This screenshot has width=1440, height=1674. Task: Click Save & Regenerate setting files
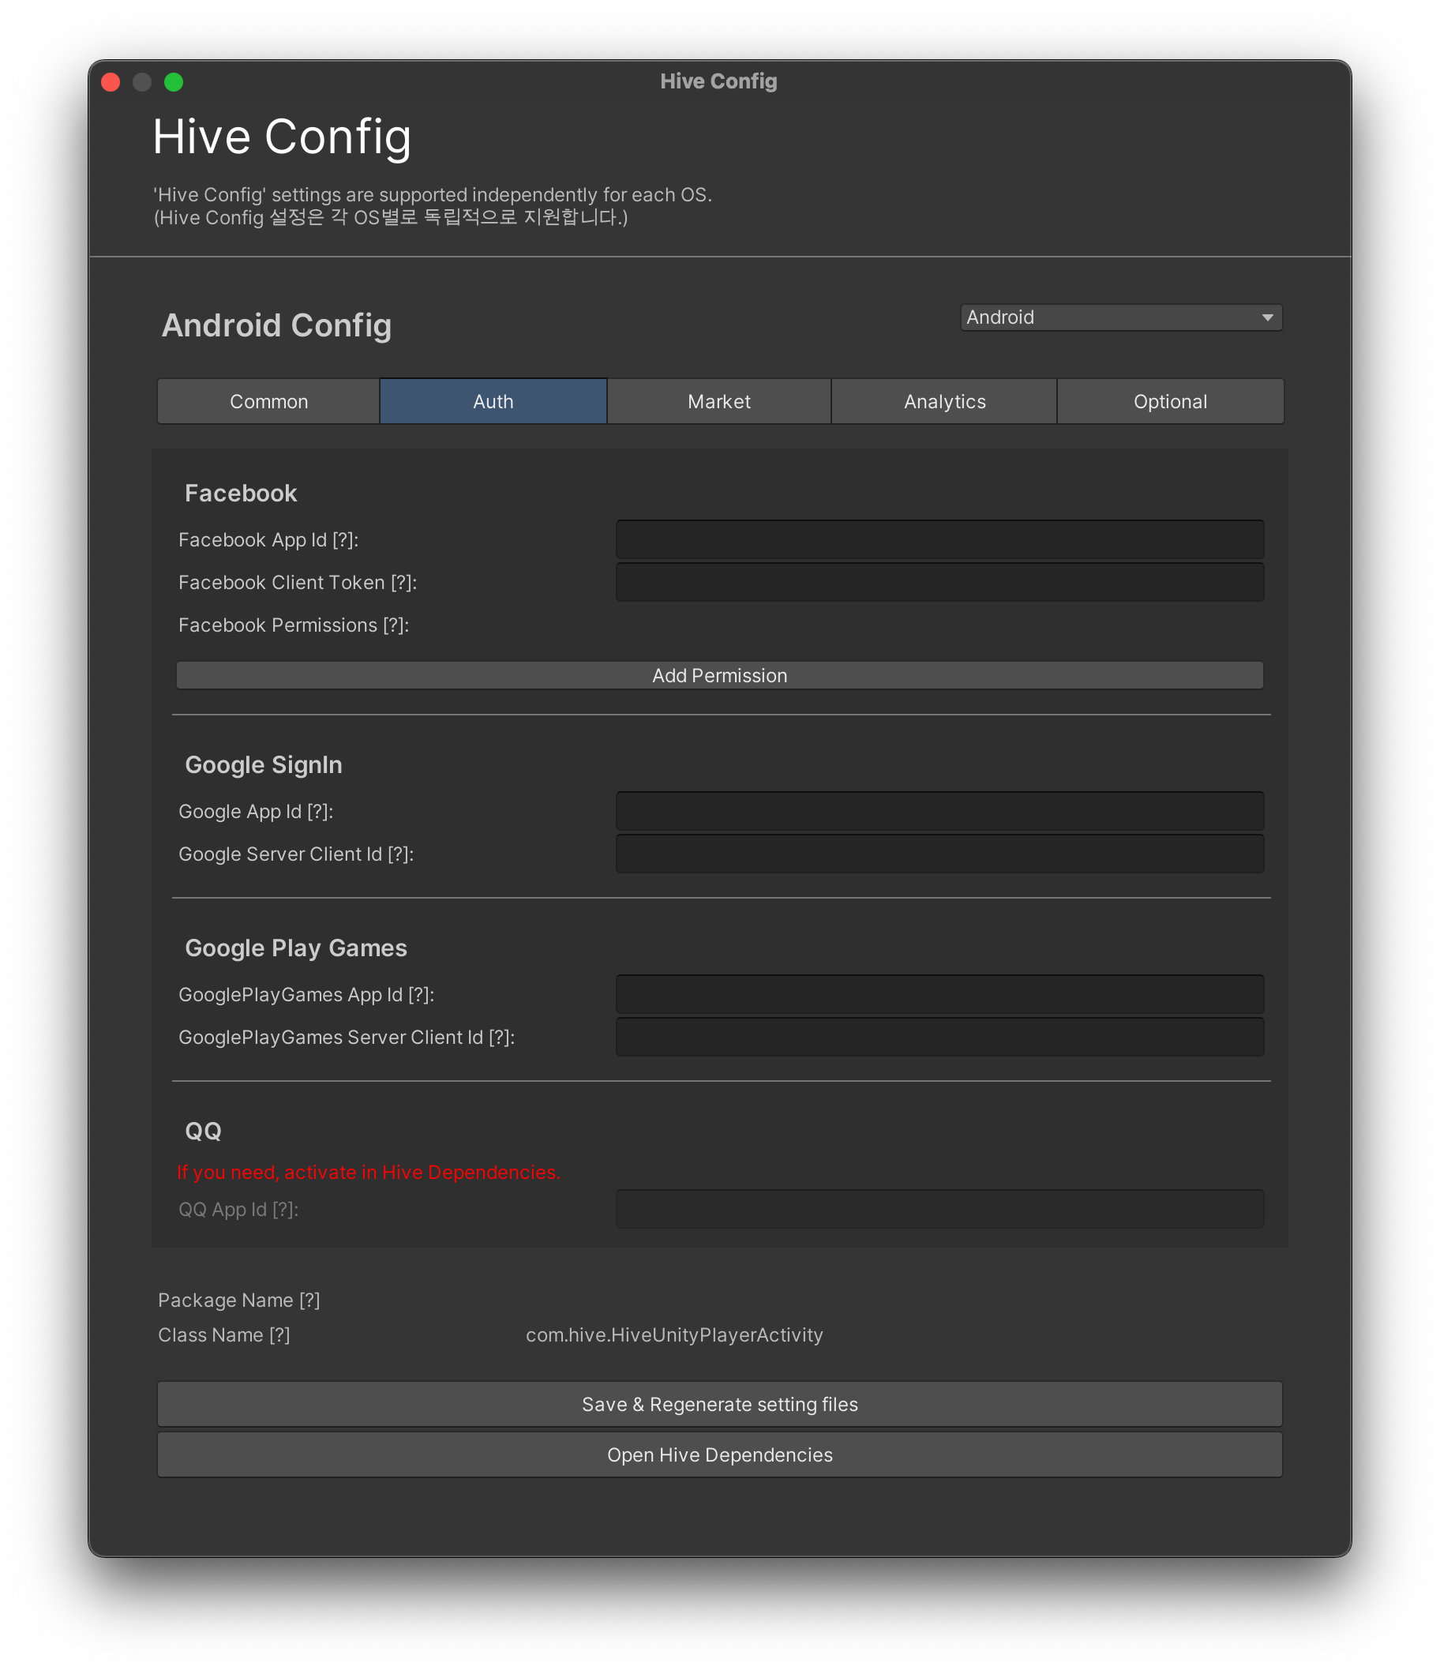click(x=718, y=1404)
